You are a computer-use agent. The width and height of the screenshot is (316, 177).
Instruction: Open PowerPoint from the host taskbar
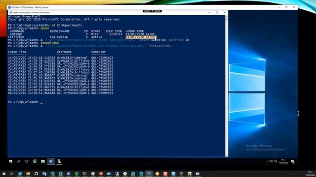(101, 174)
